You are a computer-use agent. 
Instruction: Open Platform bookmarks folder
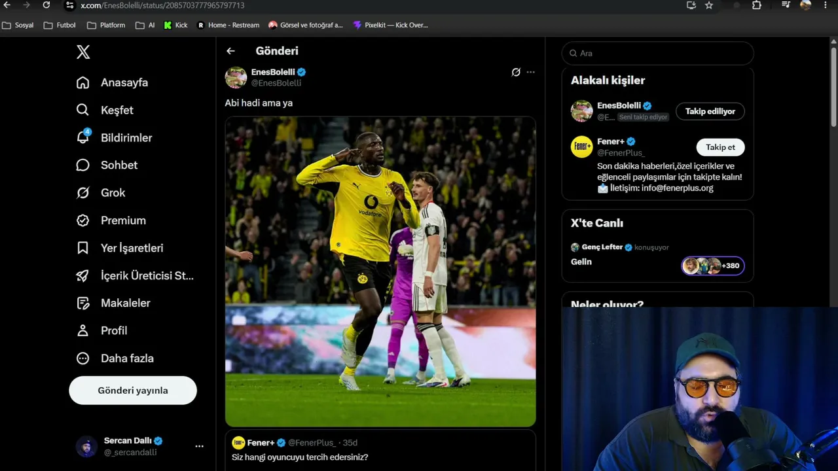[106, 25]
